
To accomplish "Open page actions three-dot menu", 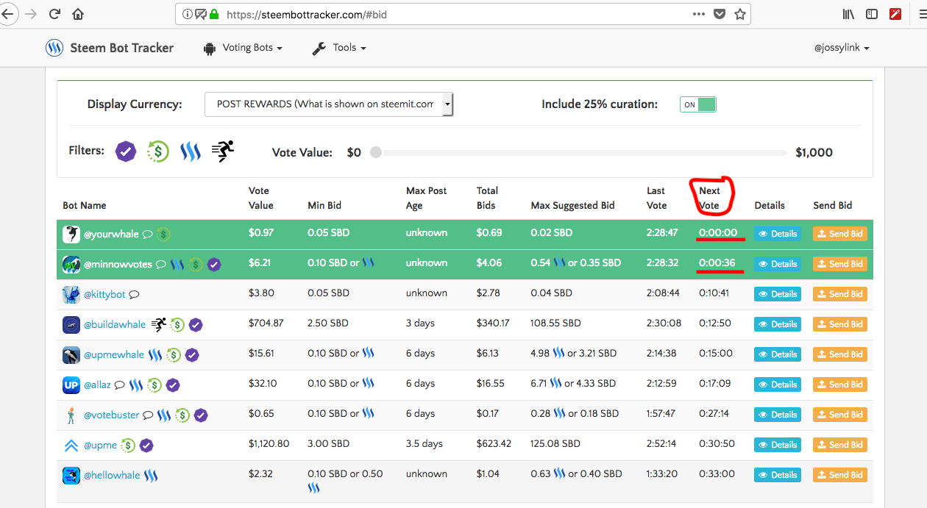I will point(699,14).
